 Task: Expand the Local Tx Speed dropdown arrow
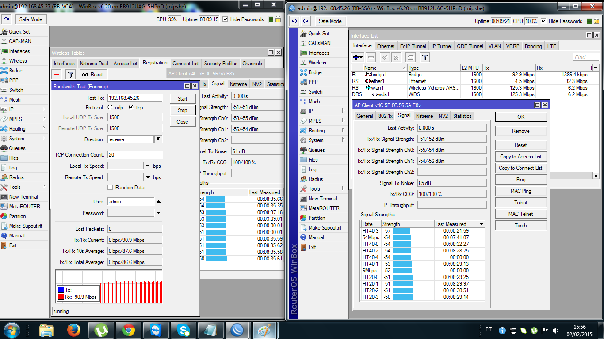[x=148, y=166]
